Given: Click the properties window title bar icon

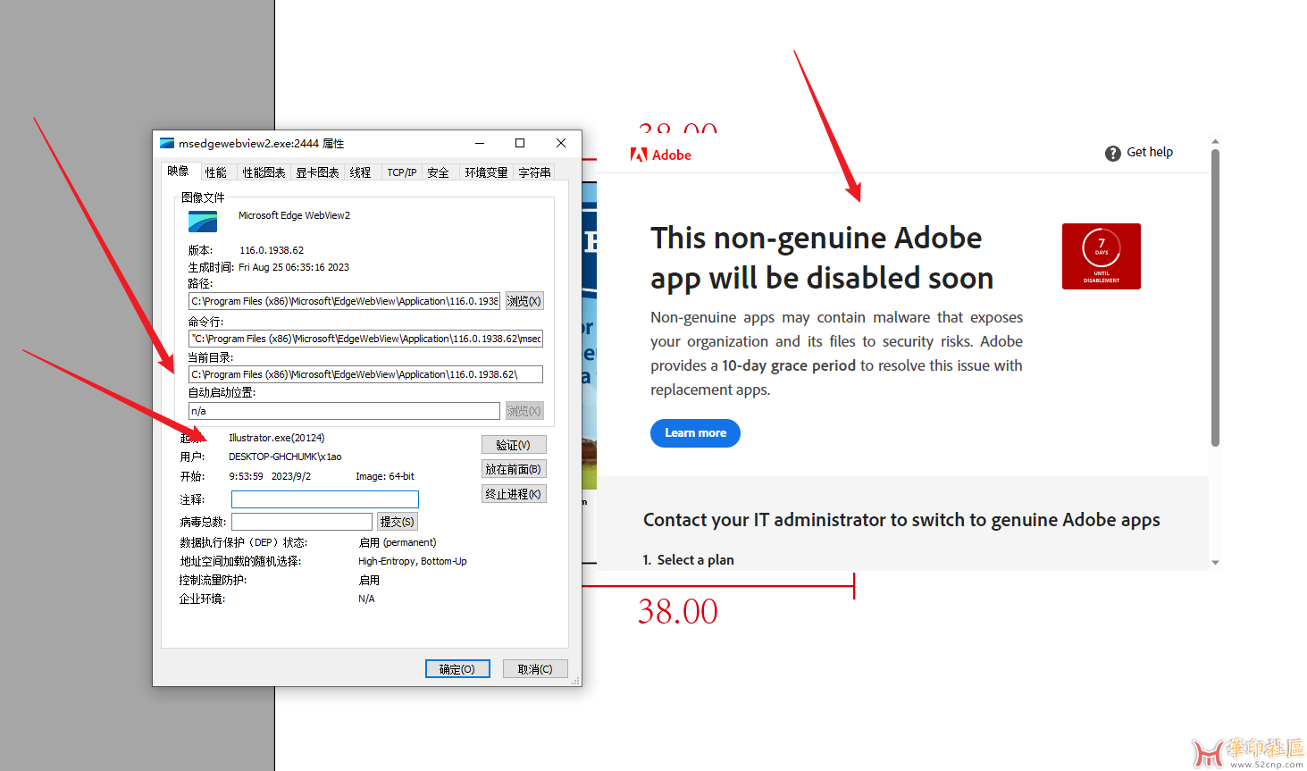Looking at the screenshot, I should click(x=167, y=143).
